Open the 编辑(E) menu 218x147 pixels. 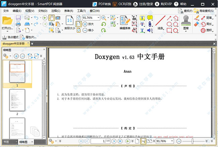tap(17, 11)
